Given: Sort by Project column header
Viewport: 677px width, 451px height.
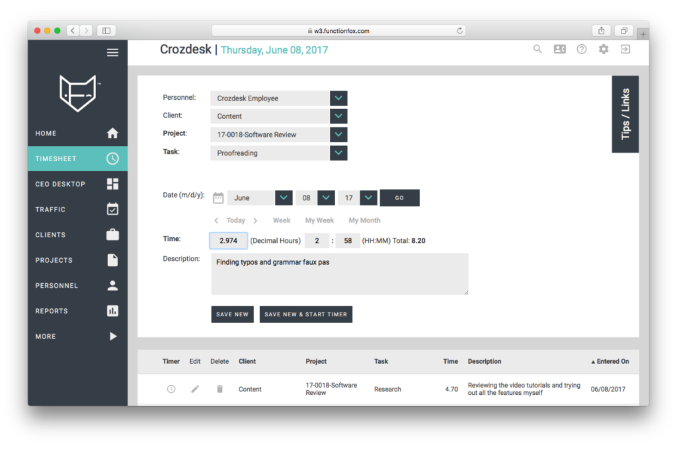Looking at the screenshot, I should pos(316,361).
